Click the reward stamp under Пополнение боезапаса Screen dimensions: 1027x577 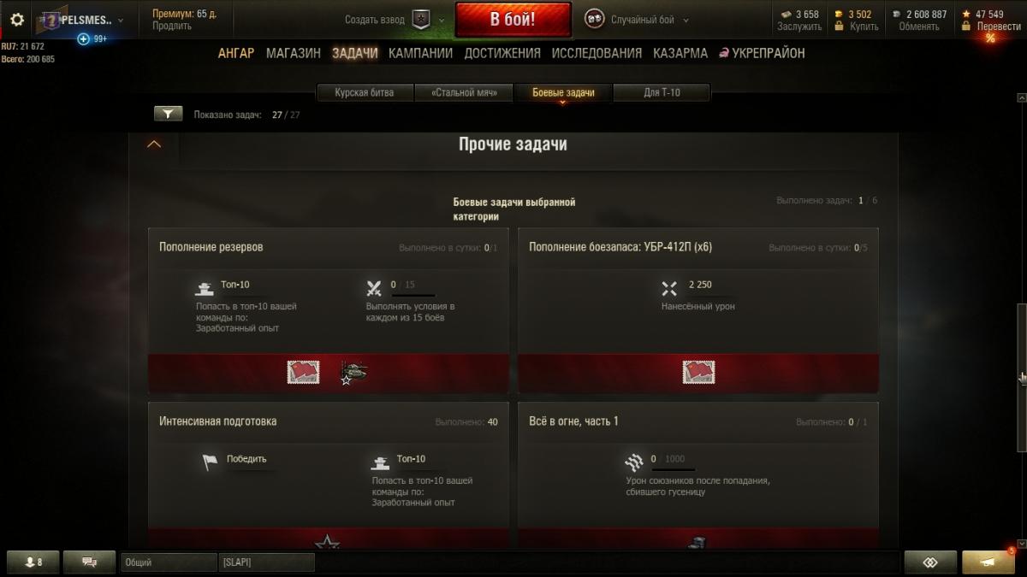click(x=698, y=372)
